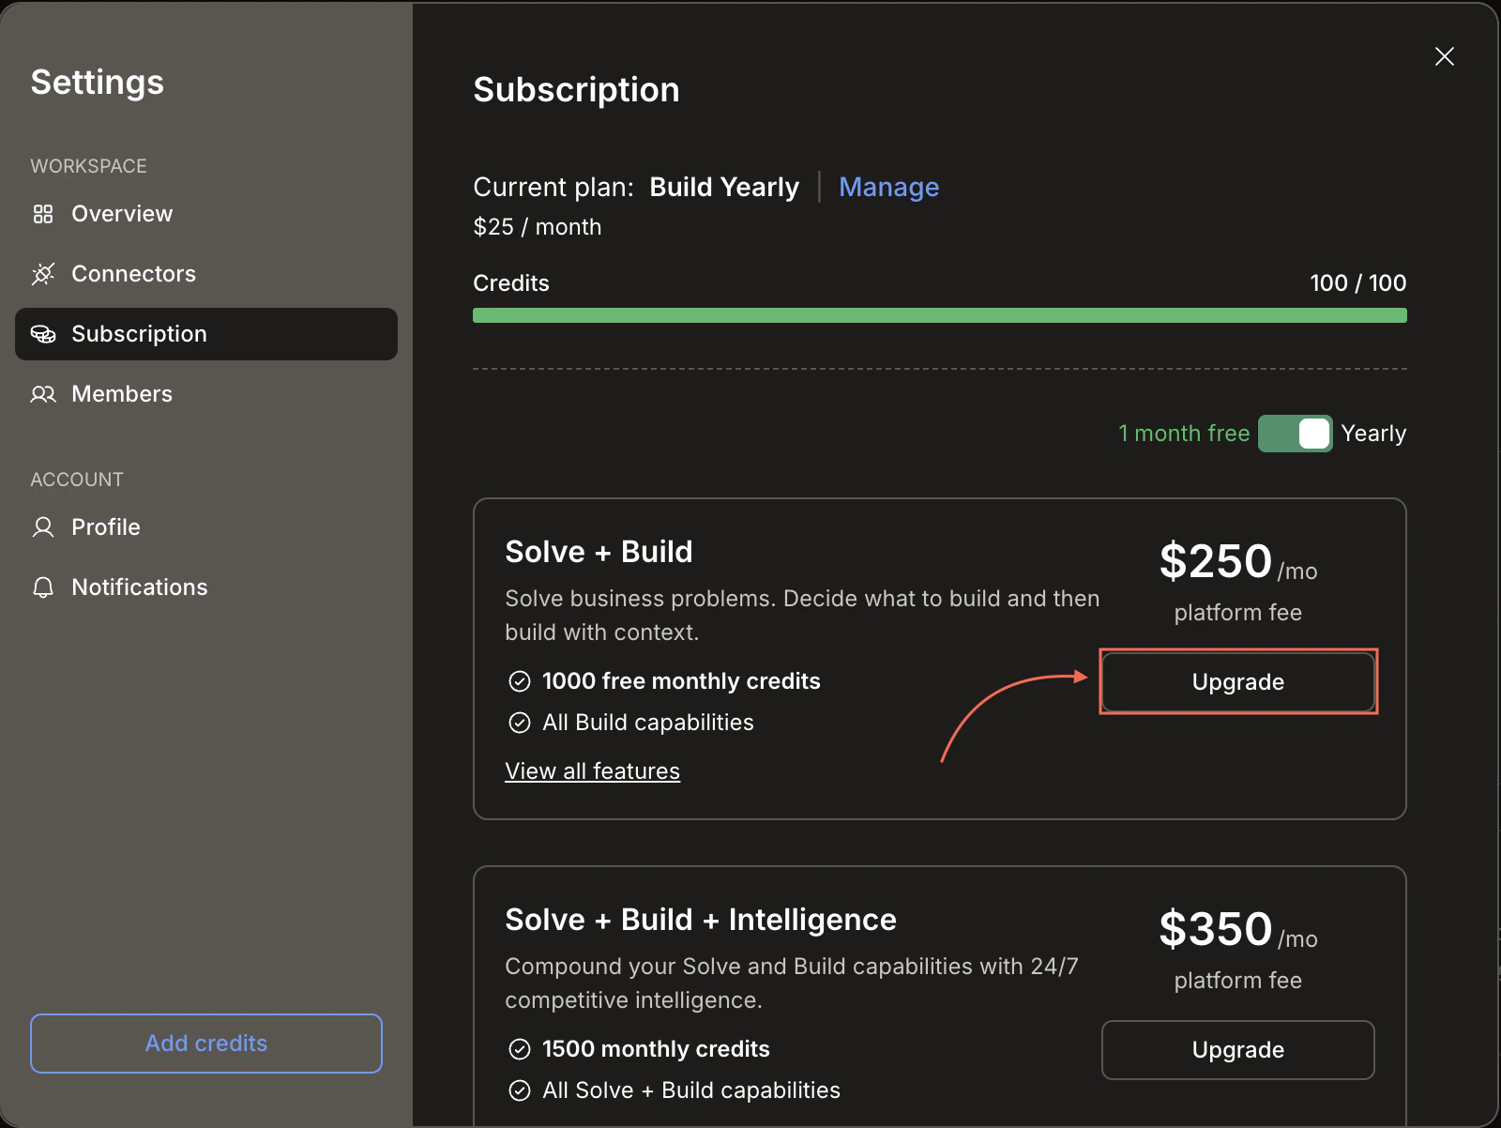Open Notifications via the bell icon
This screenshot has height=1128, width=1501.
43,587
